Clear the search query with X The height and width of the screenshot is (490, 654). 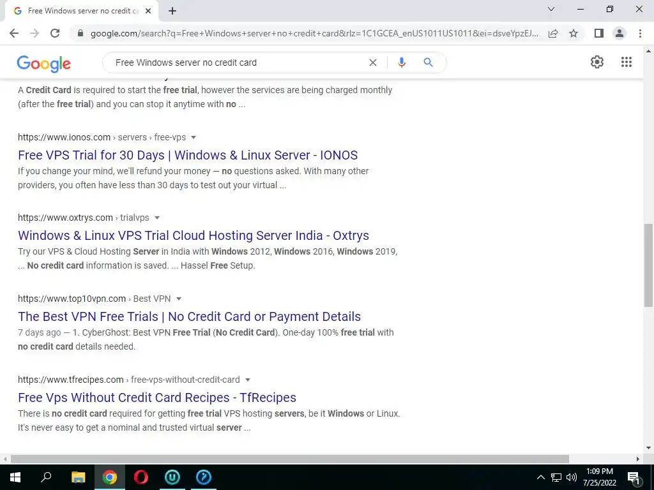pyautogui.click(x=373, y=63)
